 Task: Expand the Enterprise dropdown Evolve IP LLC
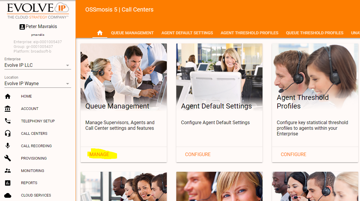[38, 65]
